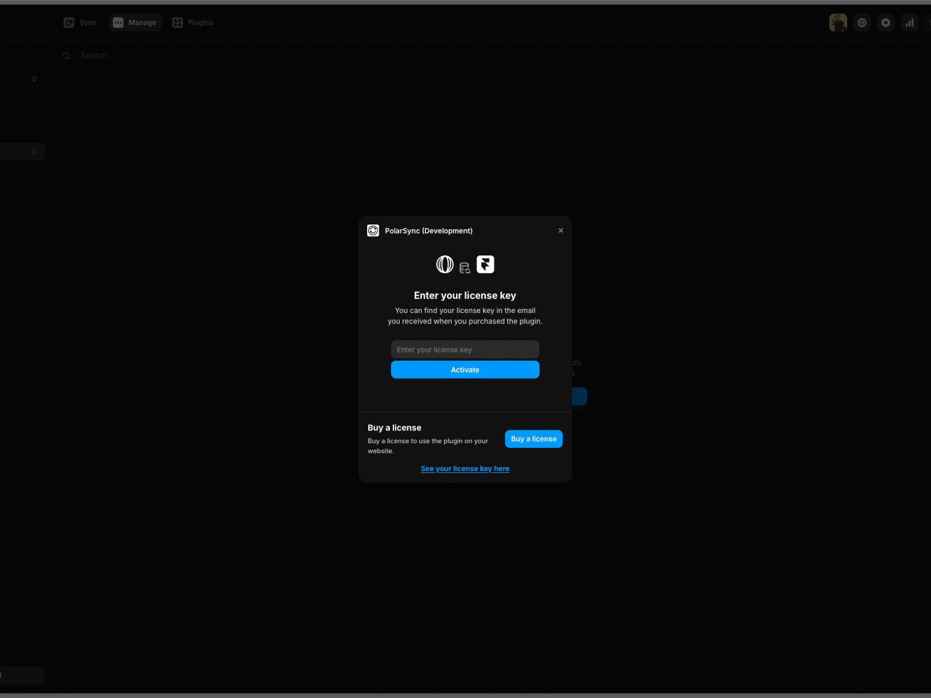Image resolution: width=931 pixels, height=698 pixels.
Task: Click the database sync icon in the dialog
Action: 464,268
